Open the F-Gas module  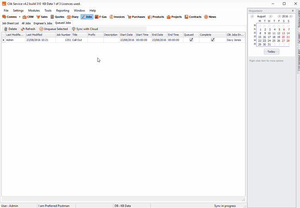pos(100,17)
